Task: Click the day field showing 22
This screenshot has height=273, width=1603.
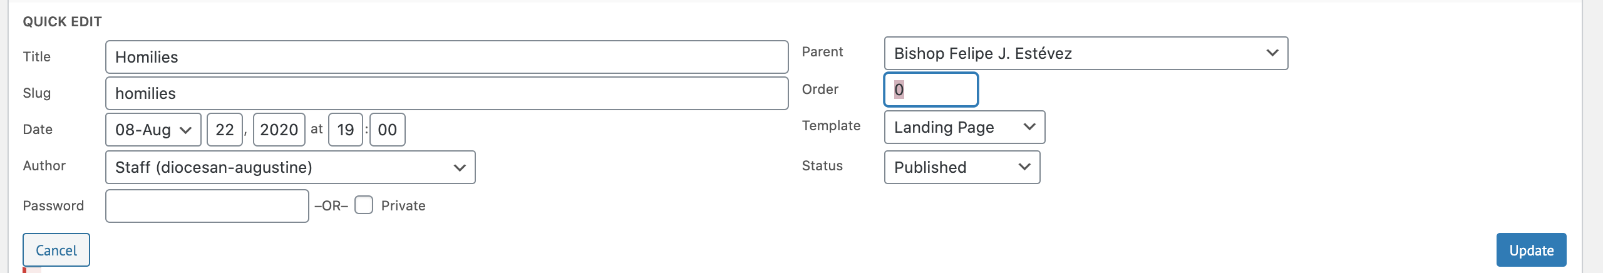Action: tap(224, 130)
